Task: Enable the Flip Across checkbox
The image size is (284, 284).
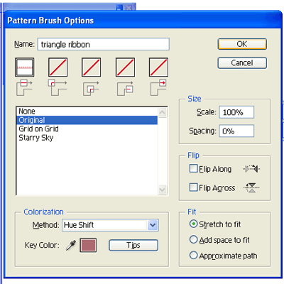Action: [x=193, y=187]
